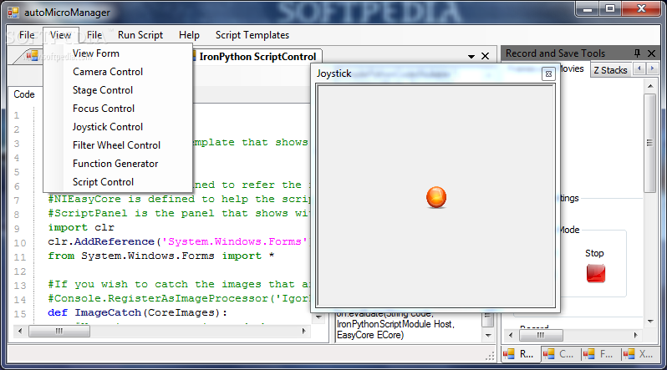Click 'from System.Windows.Forms import *' line
Image resolution: width=667 pixels, height=370 pixels.
pyautogui.click(x=160, y=256)
